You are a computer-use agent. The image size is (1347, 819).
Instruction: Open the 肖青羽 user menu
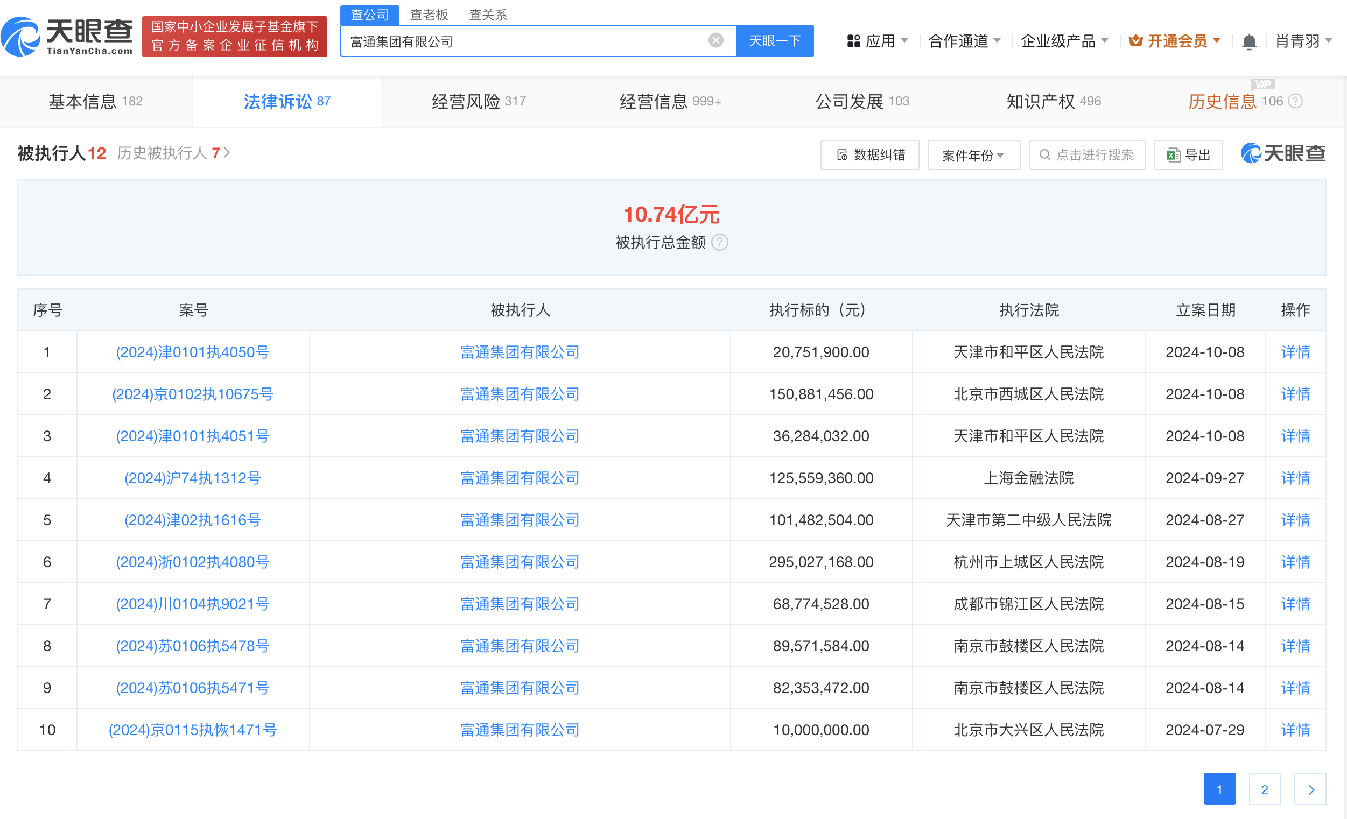tap(1304, 41)
